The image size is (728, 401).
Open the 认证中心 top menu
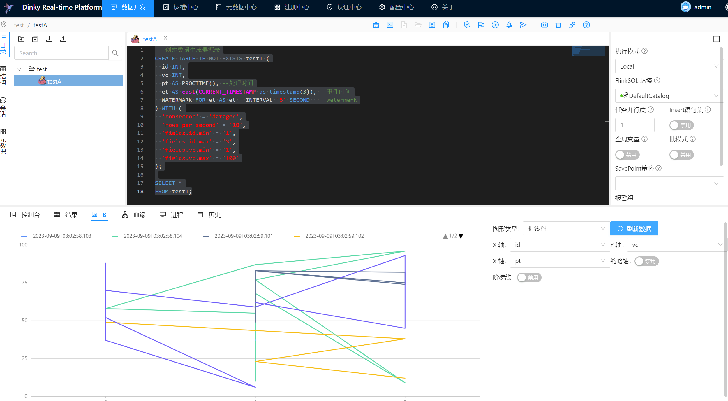344,7
